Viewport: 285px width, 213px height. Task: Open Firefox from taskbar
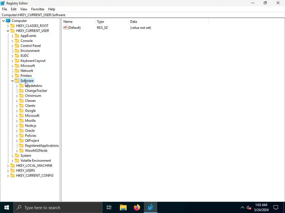pyautogui.click(x=137, y=207)
